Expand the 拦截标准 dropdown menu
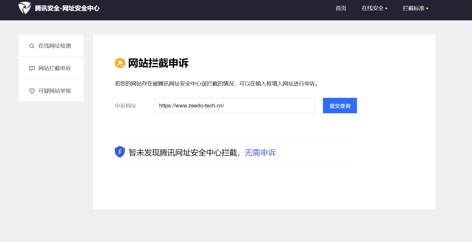 coord(414,8)
